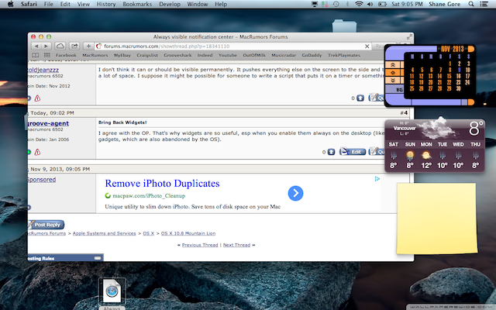This screenshot has height=310, width=496.
Task: Open Top Sites grid icon
Action: 46,55
